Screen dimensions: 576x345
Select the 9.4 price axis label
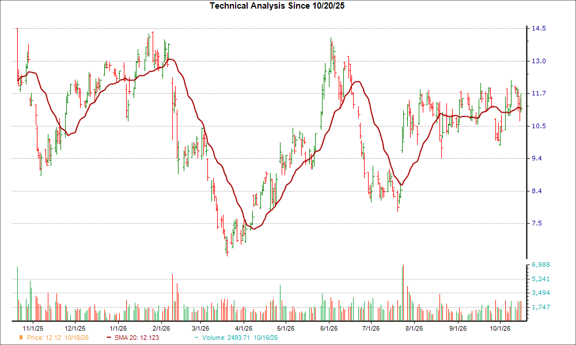tap(537, 158)
